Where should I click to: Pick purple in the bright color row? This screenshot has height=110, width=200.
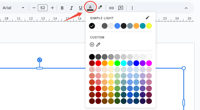[x=143, y=63]
